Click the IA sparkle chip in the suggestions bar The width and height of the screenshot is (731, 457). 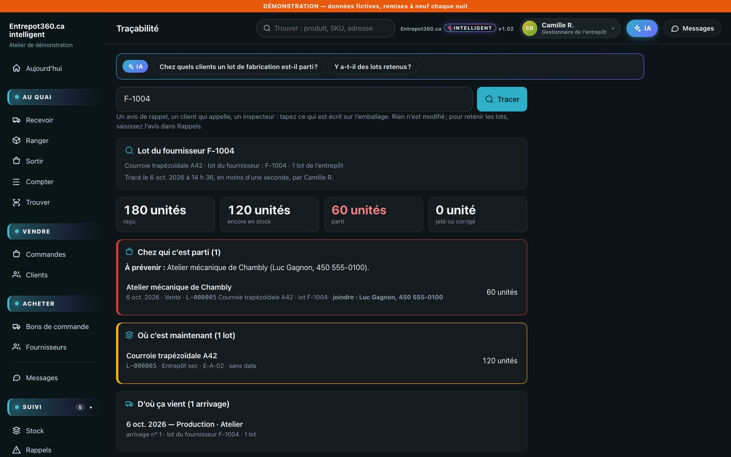(135, 66)
